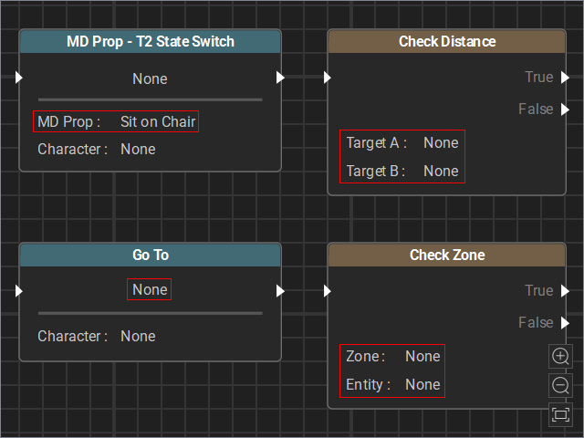Viewport: 584px width, 438px height.
Task: Click the True output pin of Check Zone
Action: (x=566, y=291)
